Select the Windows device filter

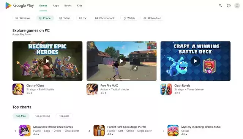23,18
